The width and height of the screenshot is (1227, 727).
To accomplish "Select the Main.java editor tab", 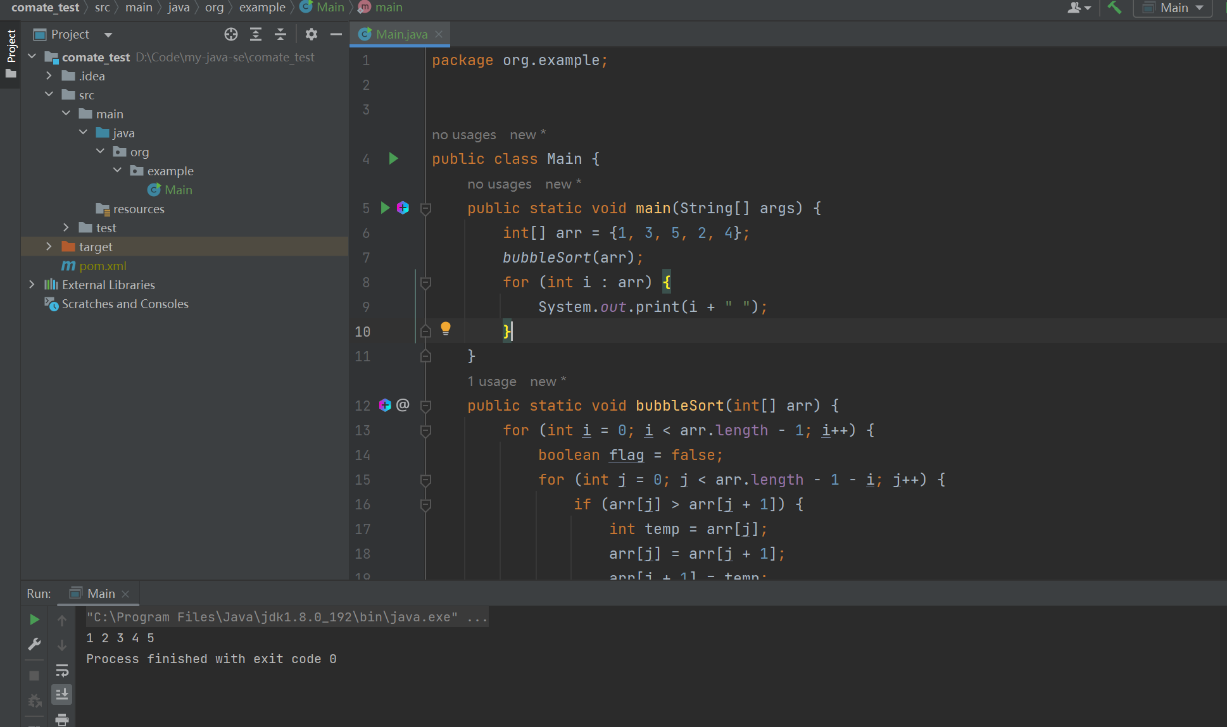I will 401,34.
